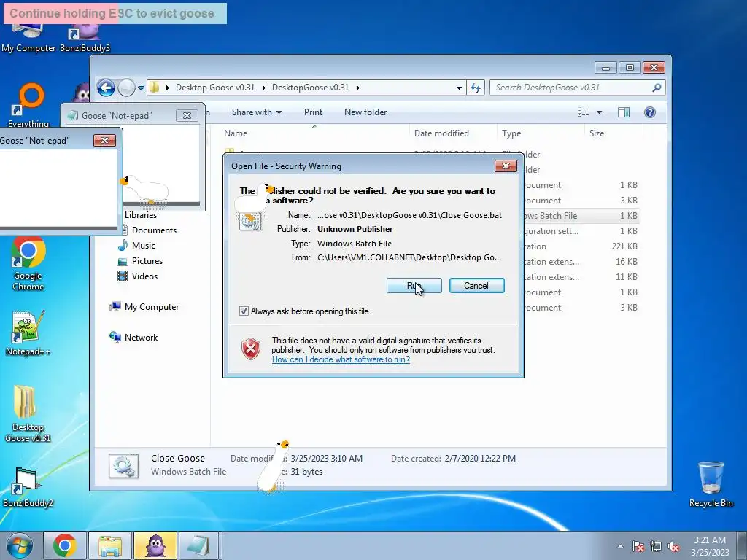Select the 221 KB file row
This screenshot has height=560, width=747.
(x=581, y=246)
